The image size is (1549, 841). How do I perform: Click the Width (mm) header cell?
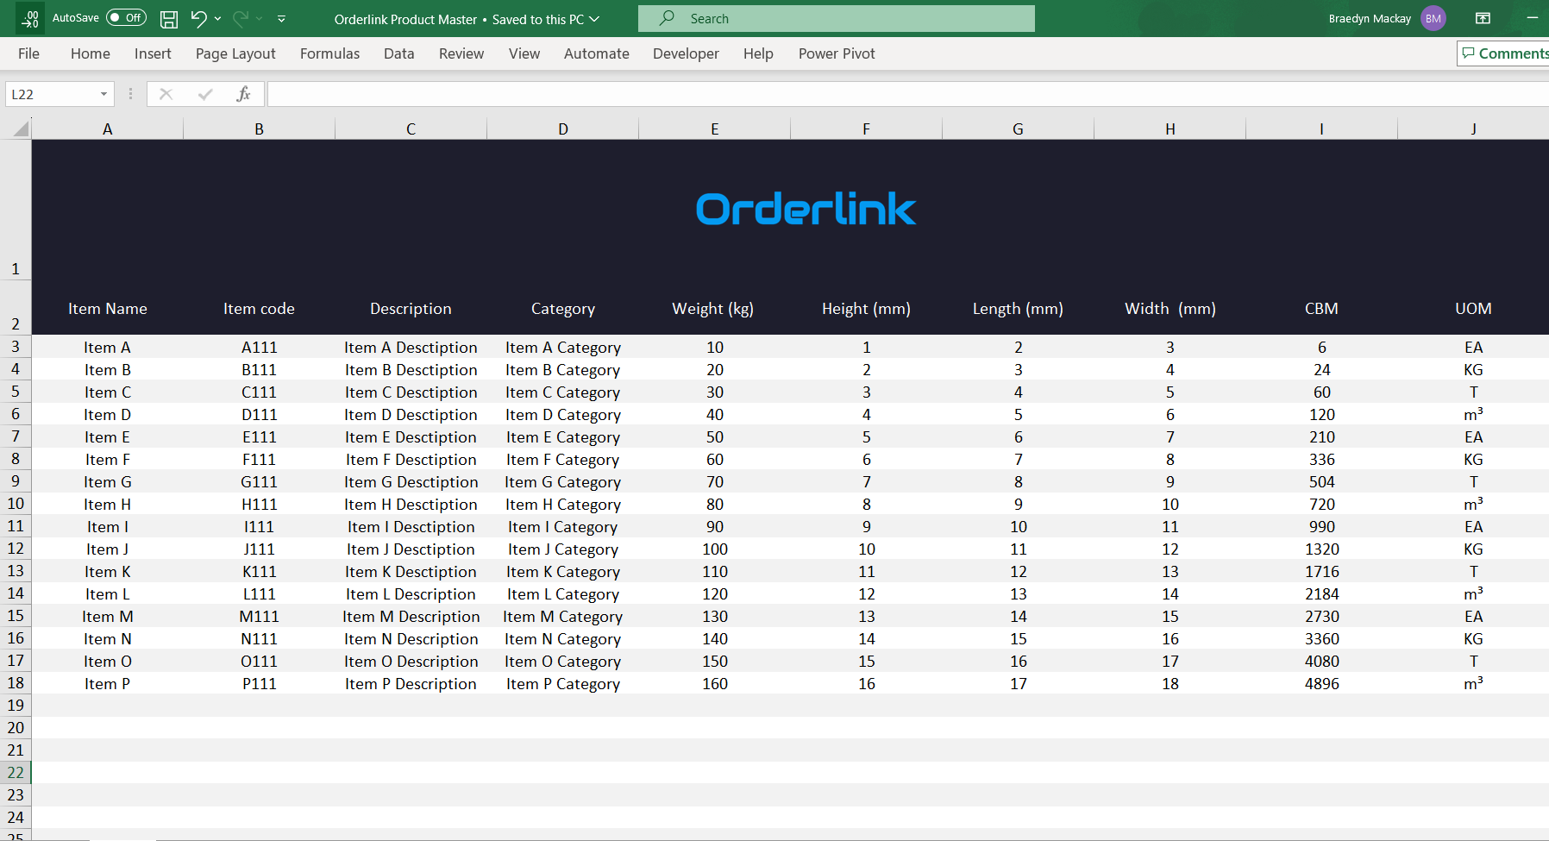1170,309
